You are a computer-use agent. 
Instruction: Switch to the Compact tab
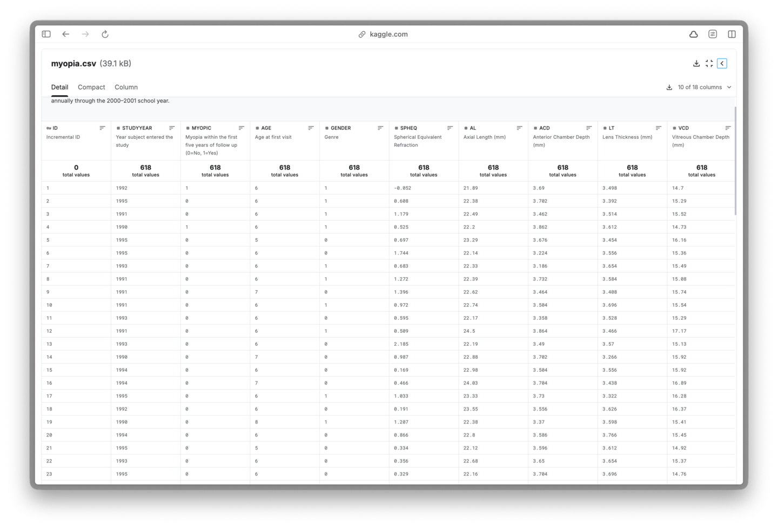click(91, 87)
